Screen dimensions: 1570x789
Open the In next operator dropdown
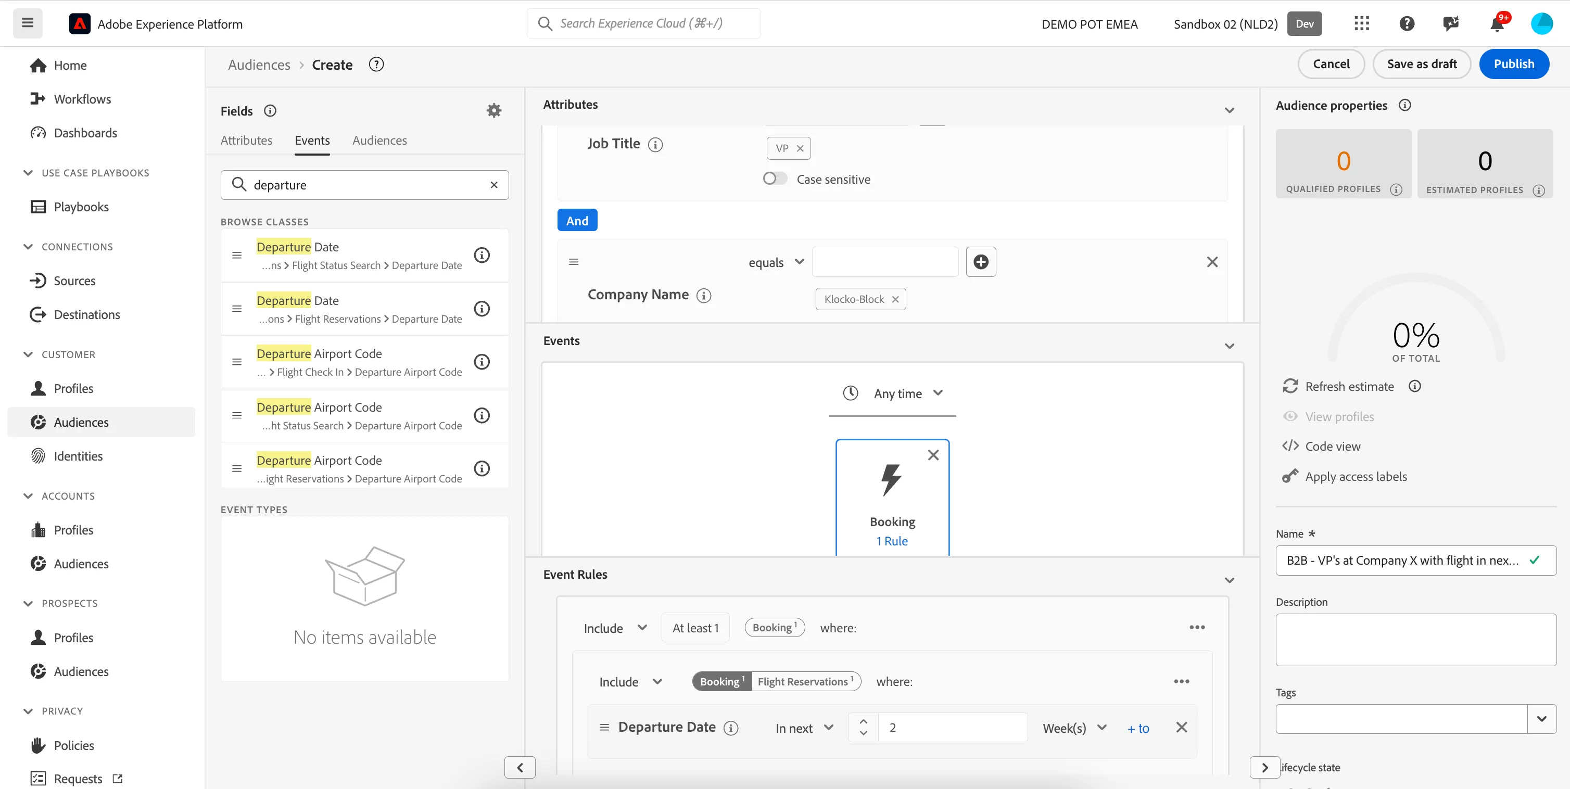[x=804, y=728]
